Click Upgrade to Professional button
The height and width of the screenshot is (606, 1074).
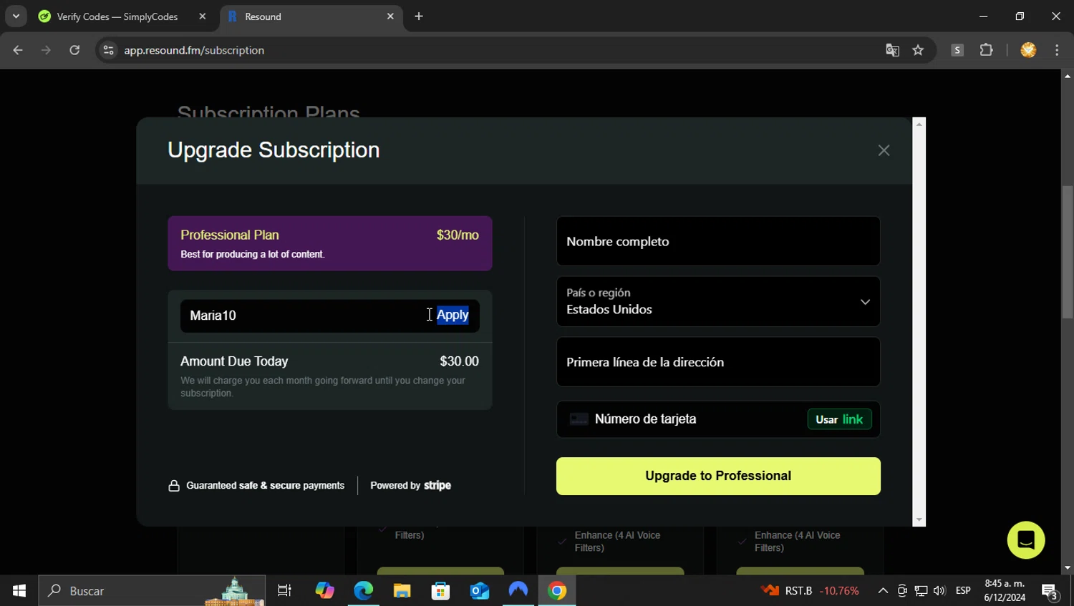pos(718,476)
